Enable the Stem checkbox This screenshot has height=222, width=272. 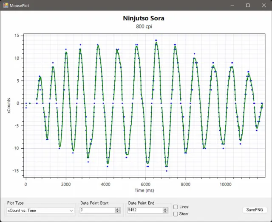pos(176,214)
